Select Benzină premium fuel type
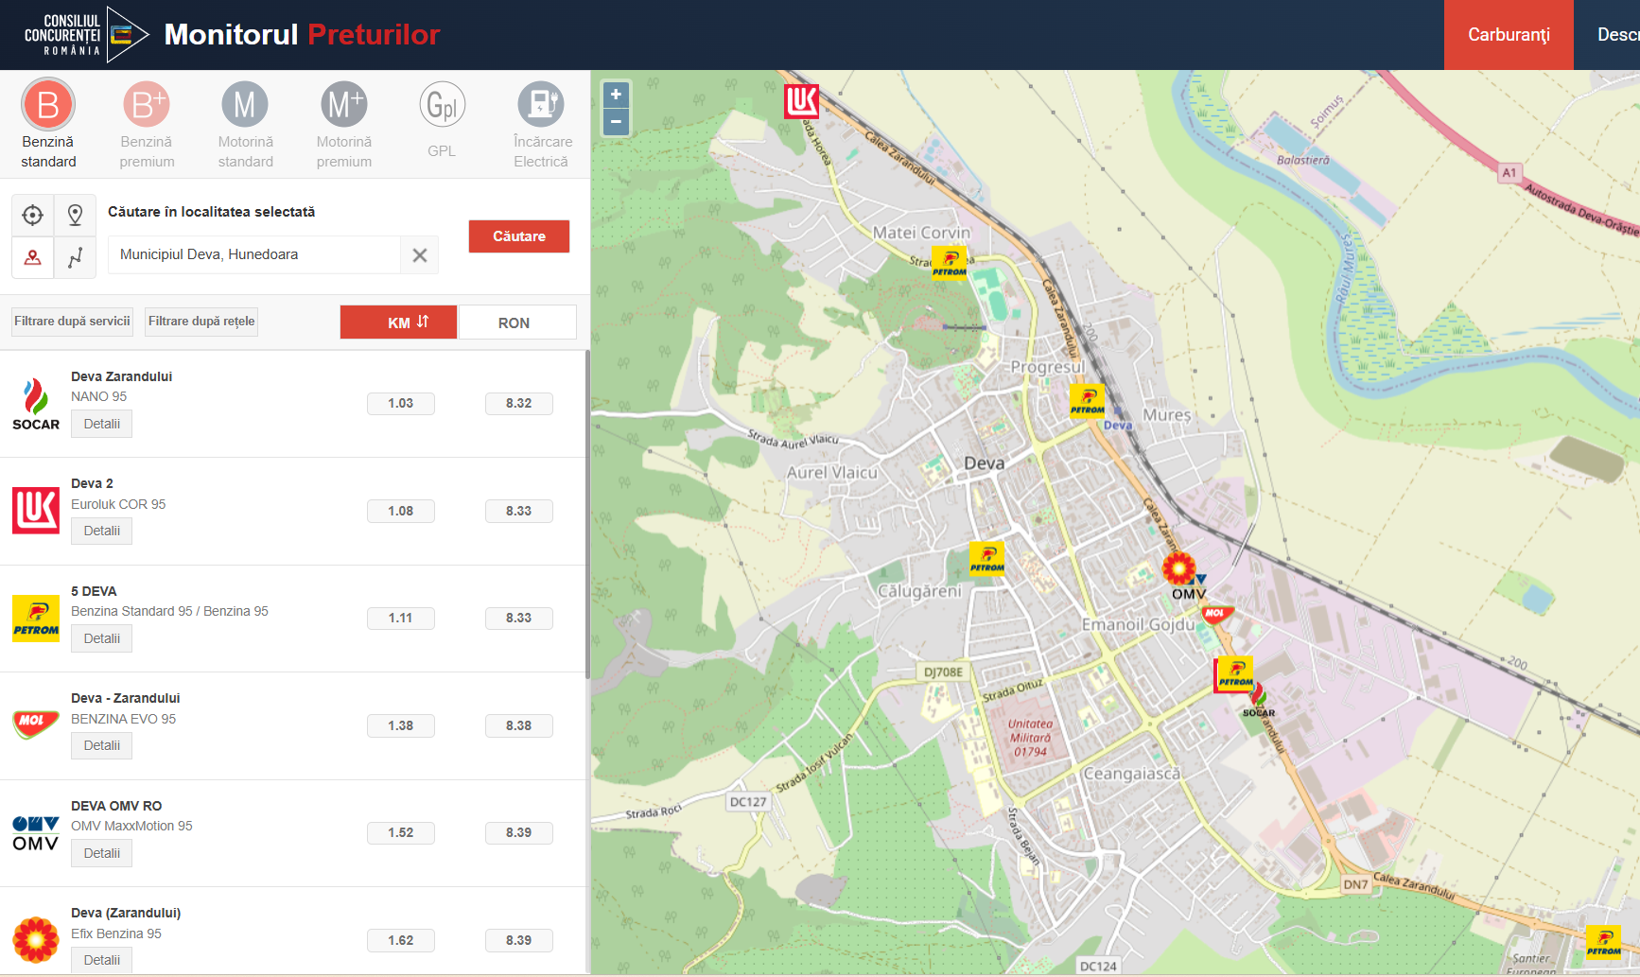Viewport: 1640px width, 977px height. coord(147,105)
